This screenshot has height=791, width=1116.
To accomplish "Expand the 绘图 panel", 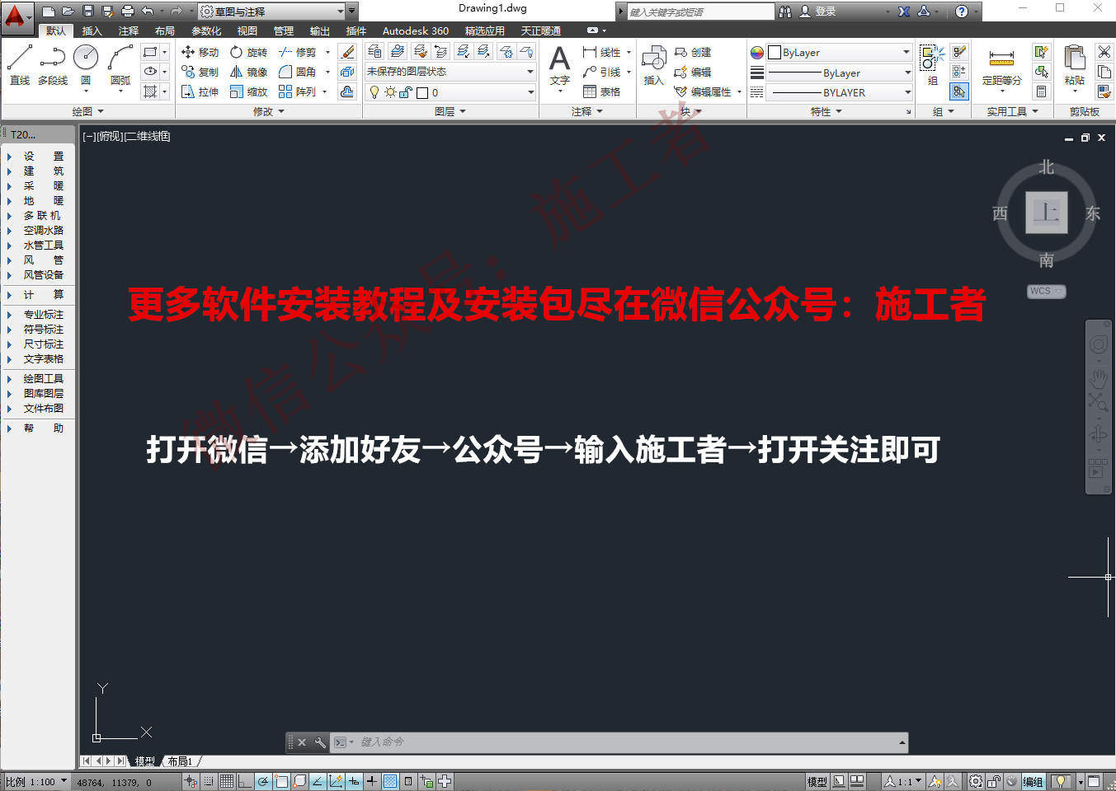I will [87, 111].
